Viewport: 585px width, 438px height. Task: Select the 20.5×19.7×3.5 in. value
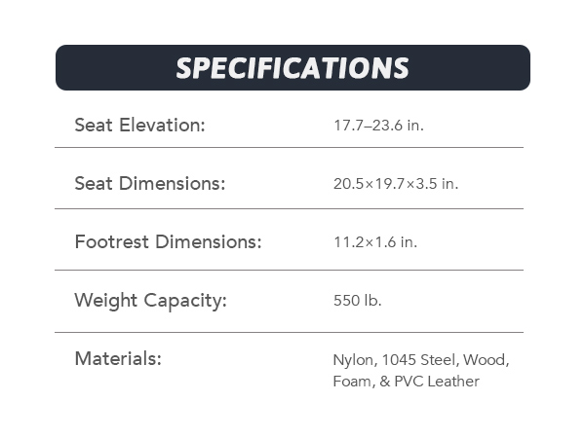[x=395, y=184]
